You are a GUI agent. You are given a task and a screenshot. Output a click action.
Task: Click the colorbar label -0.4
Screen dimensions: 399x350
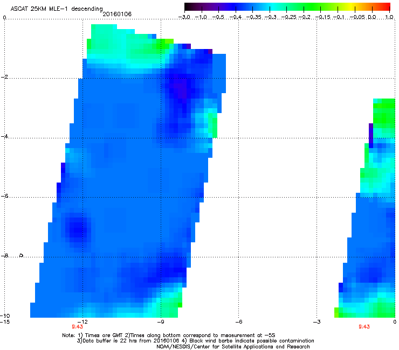236,17
